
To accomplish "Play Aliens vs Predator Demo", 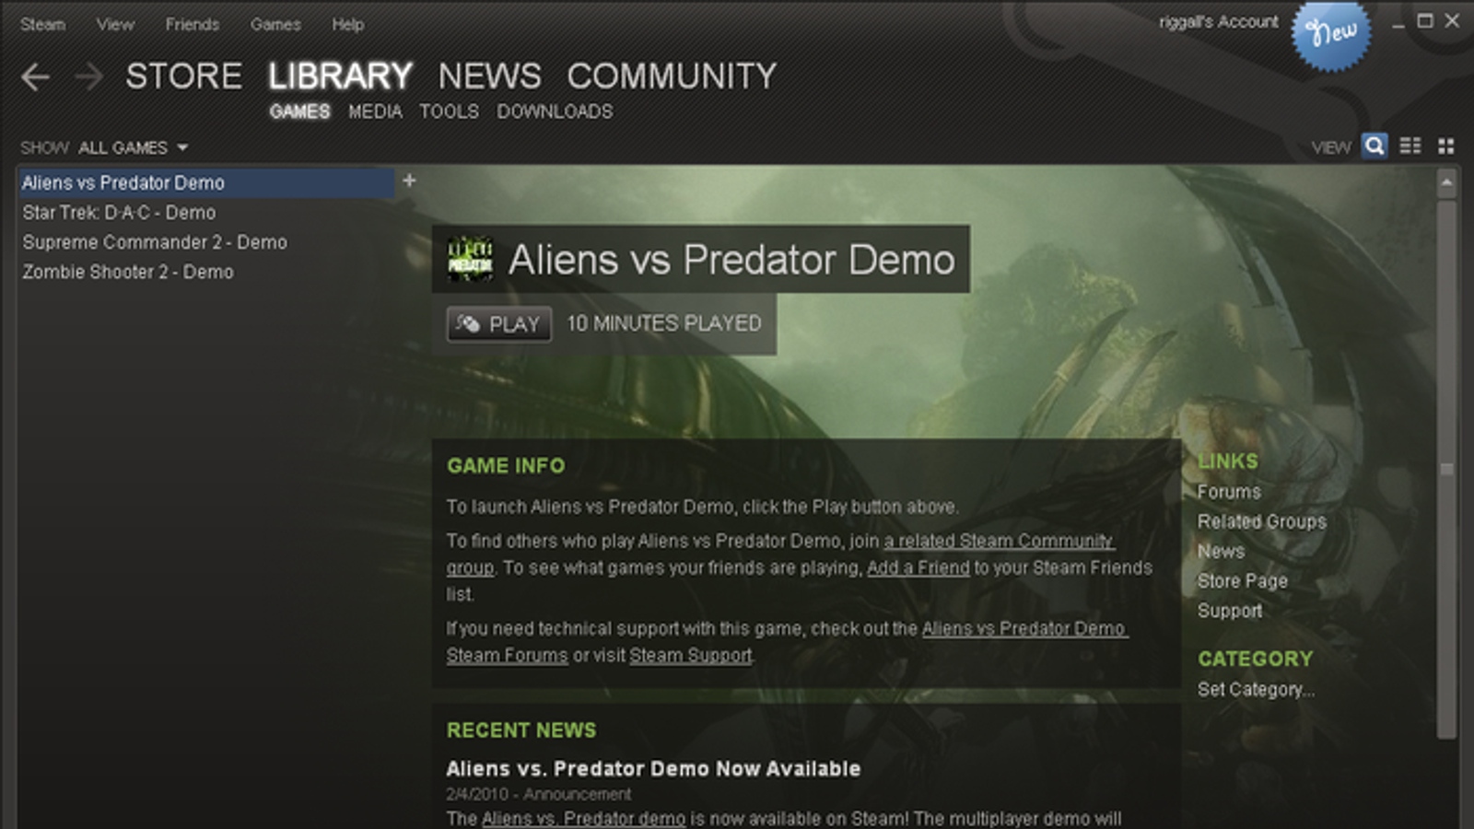I will point(499,324).
